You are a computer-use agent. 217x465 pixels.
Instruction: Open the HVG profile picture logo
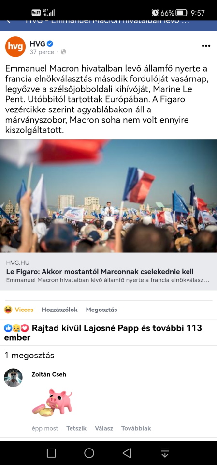point(15,46)
